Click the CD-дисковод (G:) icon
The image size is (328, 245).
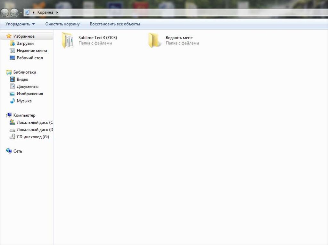(12, 137)
